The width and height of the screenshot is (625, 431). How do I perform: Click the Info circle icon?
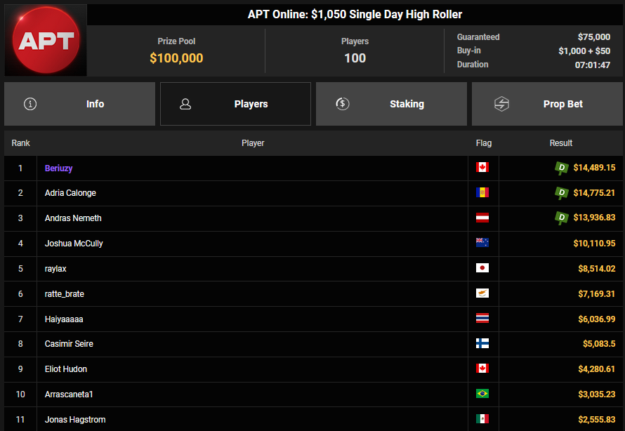pyautogui.click(x=30, y=104)
